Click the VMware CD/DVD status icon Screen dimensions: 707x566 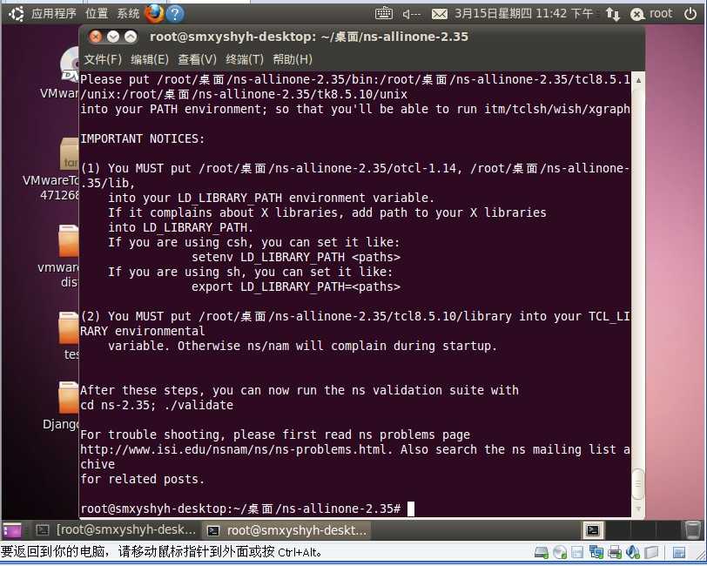pos(560,552)
